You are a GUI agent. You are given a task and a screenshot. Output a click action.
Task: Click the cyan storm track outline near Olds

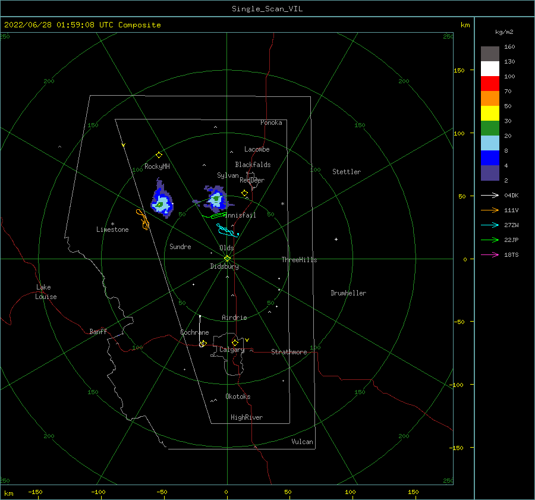click(227, 230)
